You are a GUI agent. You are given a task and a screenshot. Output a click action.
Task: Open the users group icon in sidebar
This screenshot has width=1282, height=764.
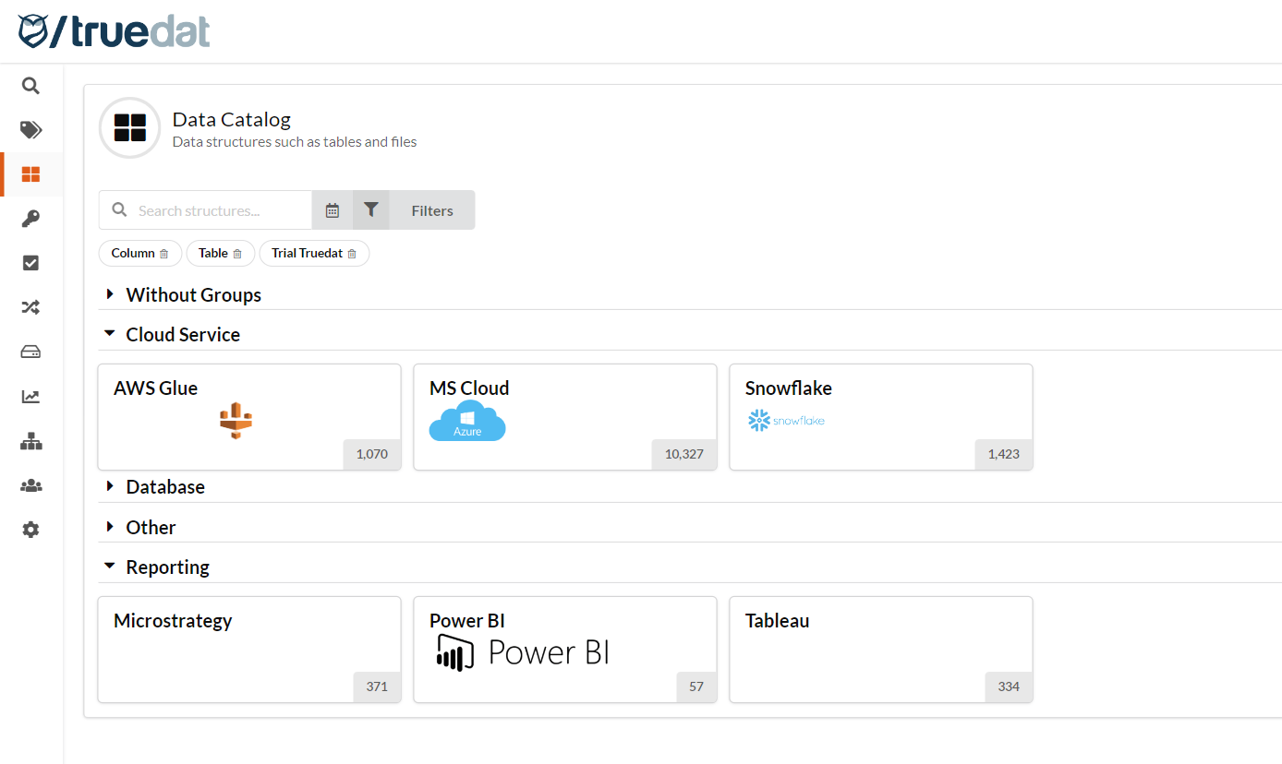pyautogui.click(x=30, y=485)
